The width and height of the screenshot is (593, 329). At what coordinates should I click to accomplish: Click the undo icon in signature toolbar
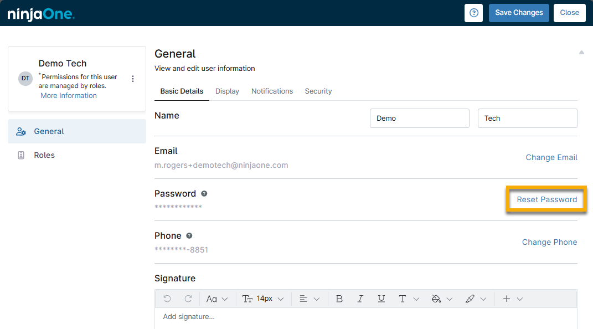tap(167, 299)
